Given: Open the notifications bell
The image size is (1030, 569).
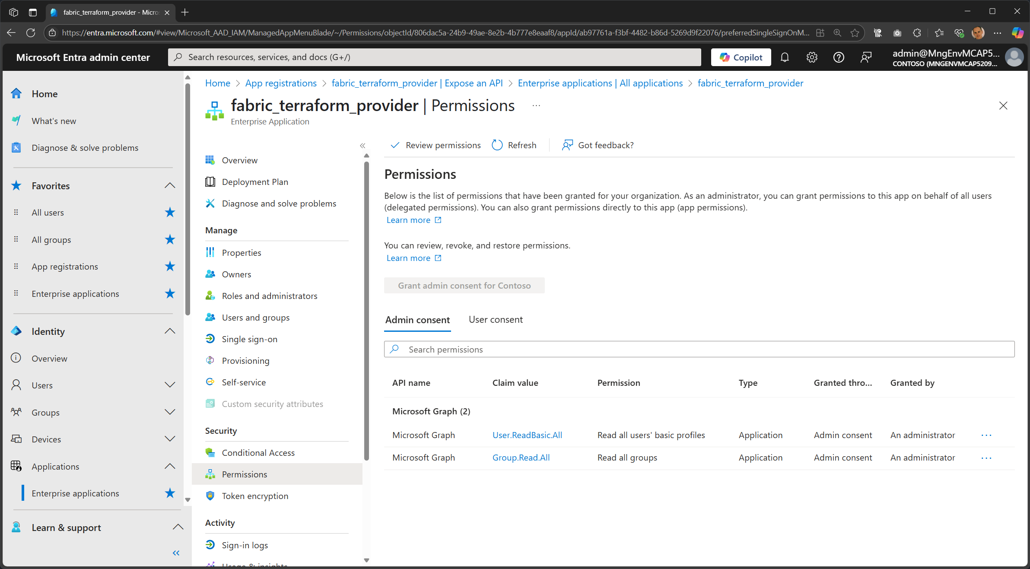Looking at the screenshot, I should point(785,57).
